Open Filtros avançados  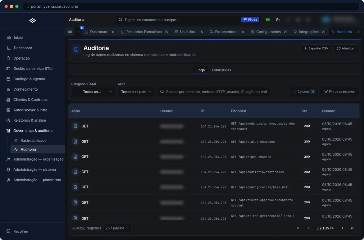(x=339, y=92)
